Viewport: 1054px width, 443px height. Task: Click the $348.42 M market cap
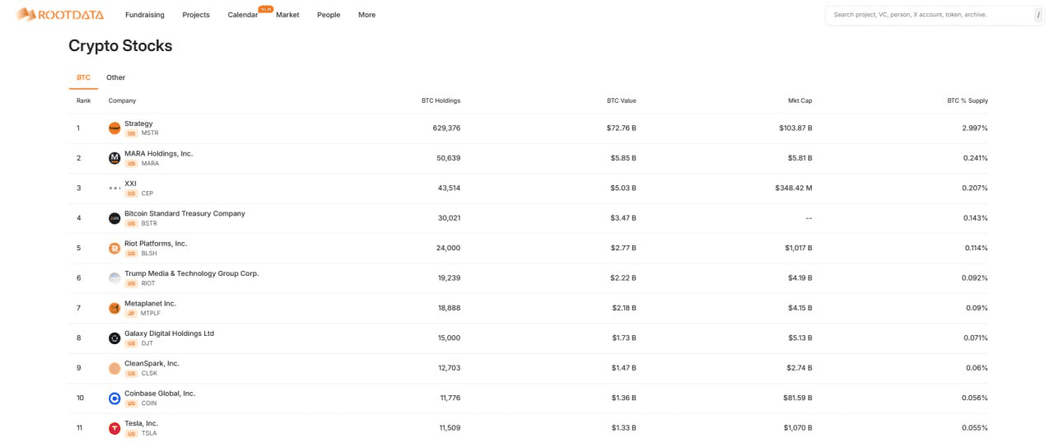click(x=794, y=188)
